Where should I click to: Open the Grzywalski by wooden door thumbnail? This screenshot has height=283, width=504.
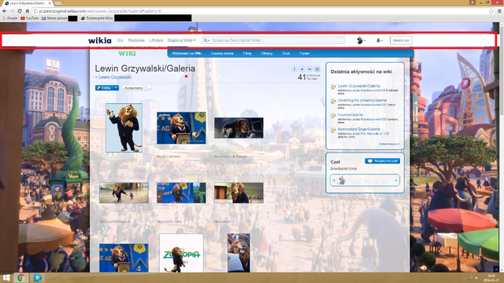click(239, 193)
